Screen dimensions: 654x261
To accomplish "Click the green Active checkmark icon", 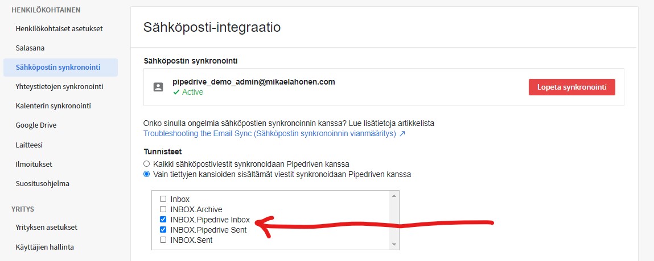I will click(176, 92).
